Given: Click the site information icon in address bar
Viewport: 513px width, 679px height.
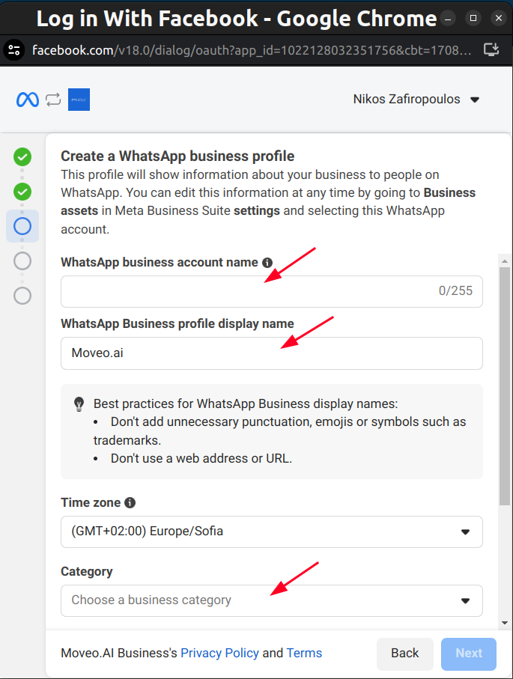Looking at the screenshot, I should tap(14, 50).
